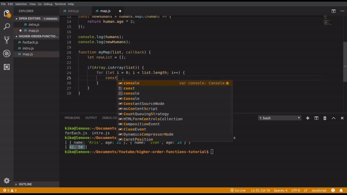Maximize terminal panel with up chevron
The width and height of the screenshot is (347, 195).
333,118
